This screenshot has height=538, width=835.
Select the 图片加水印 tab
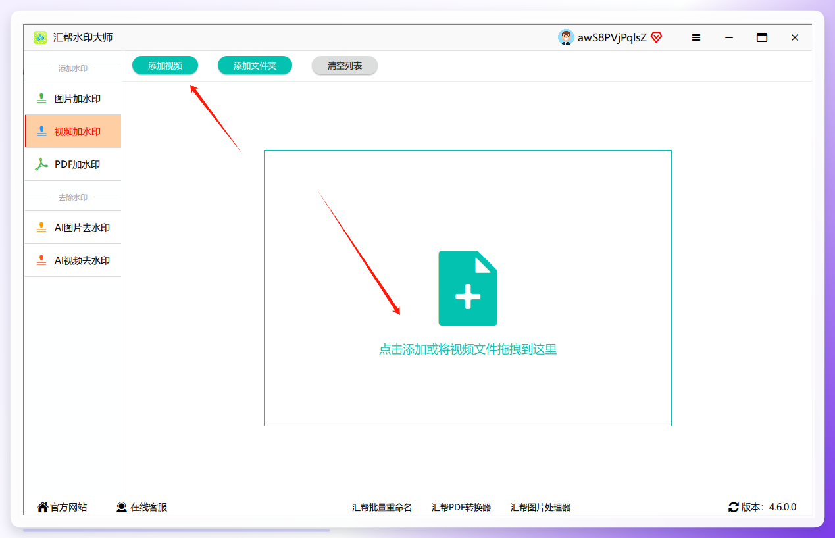(73, 99)
